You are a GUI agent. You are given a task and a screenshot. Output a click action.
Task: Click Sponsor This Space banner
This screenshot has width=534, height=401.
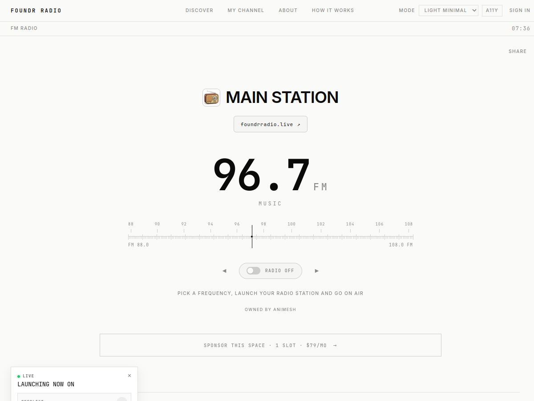coord(271,345)
